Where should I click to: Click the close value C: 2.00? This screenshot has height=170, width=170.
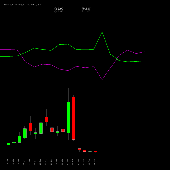pos(59,9)
